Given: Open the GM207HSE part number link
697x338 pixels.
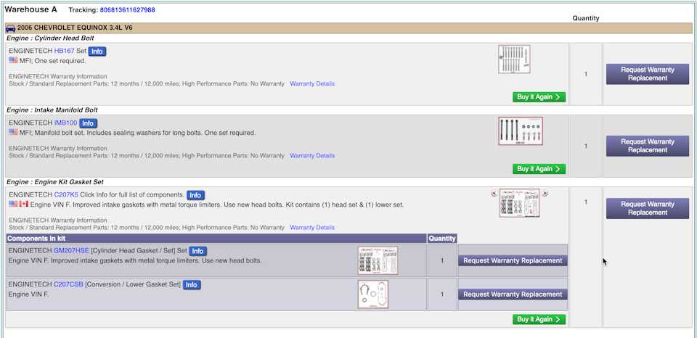Looking at the screenshot, I should [x=71, y=251].
